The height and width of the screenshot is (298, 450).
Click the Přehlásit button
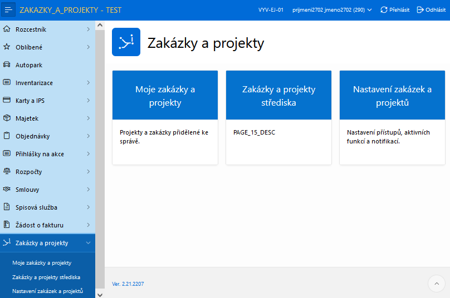395,10
